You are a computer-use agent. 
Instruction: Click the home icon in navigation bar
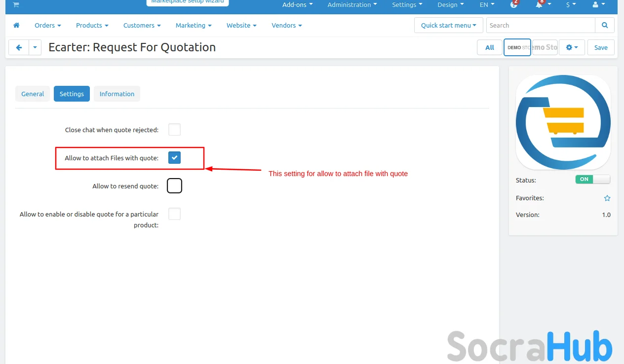click(x=16, y=25)
